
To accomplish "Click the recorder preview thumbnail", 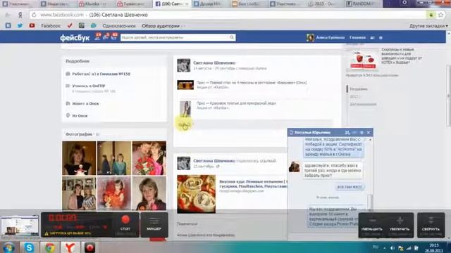I will 20,226.
